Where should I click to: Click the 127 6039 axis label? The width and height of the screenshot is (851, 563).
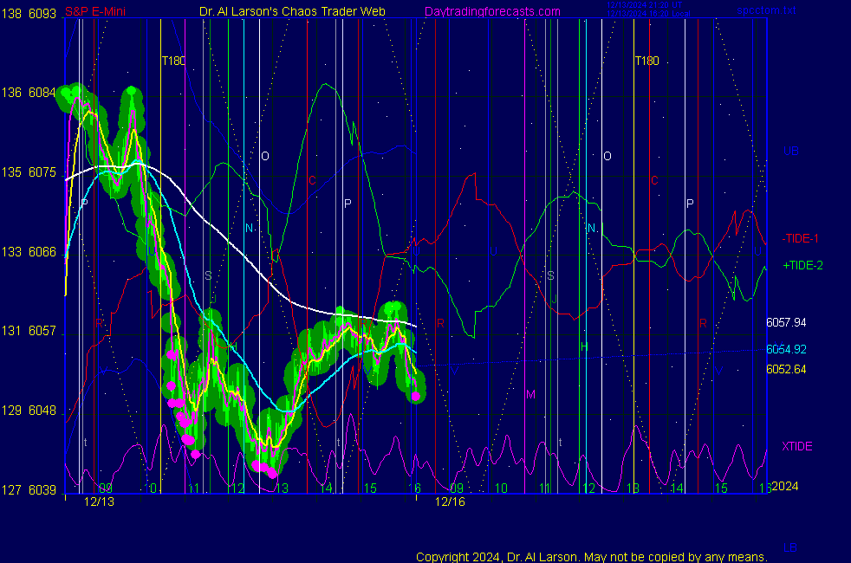pos(29,490)
